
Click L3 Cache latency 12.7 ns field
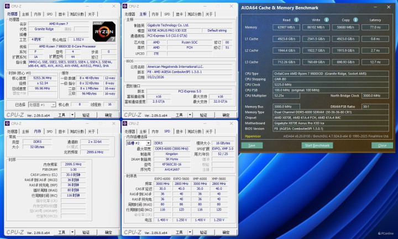coord(375,62)
